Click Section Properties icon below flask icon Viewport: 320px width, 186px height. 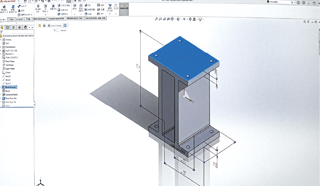tap(19, 15)
